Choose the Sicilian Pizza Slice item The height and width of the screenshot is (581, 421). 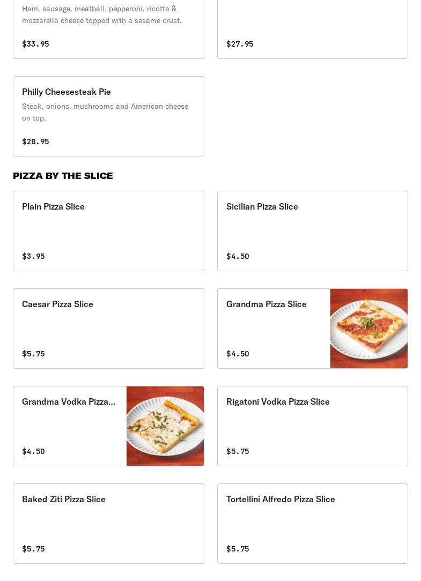[262, 206]
